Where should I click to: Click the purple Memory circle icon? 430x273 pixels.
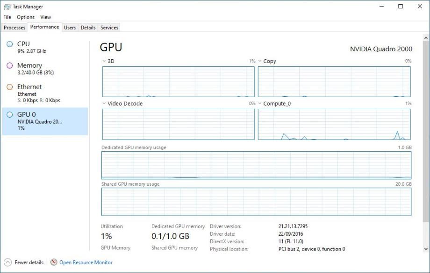pos(9,66)
